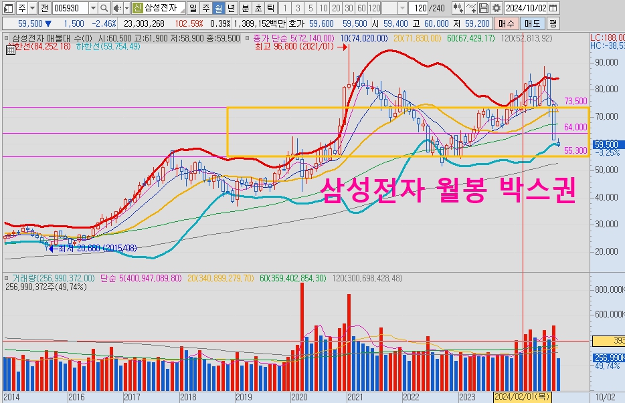Toggle the 종가 단순 moving-average legend square
Image resolution: width=625 pixels, height=403 pixels.
point(247,39)
